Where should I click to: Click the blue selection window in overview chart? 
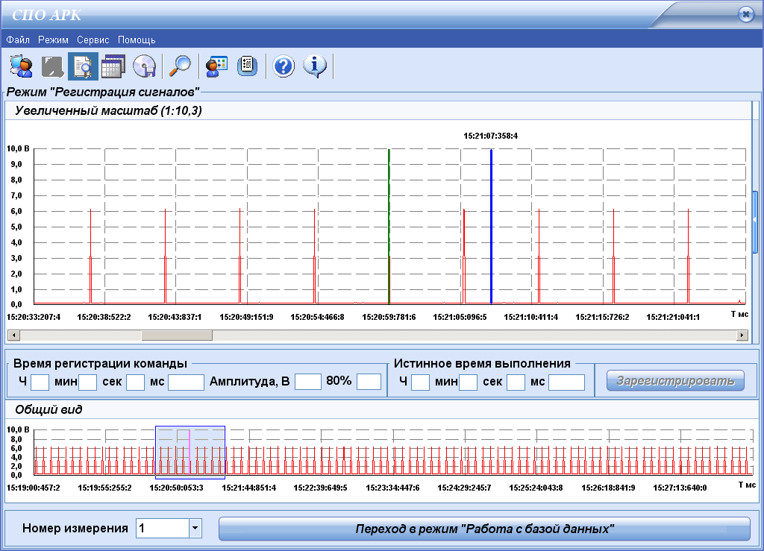pos(190,452)
